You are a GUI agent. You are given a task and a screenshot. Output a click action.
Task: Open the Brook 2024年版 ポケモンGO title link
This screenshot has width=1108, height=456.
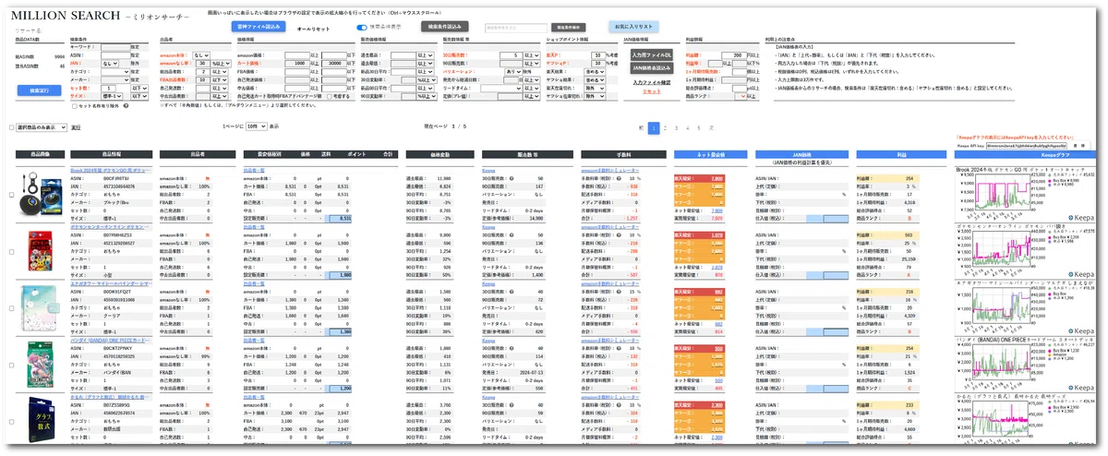pos(110,171)
